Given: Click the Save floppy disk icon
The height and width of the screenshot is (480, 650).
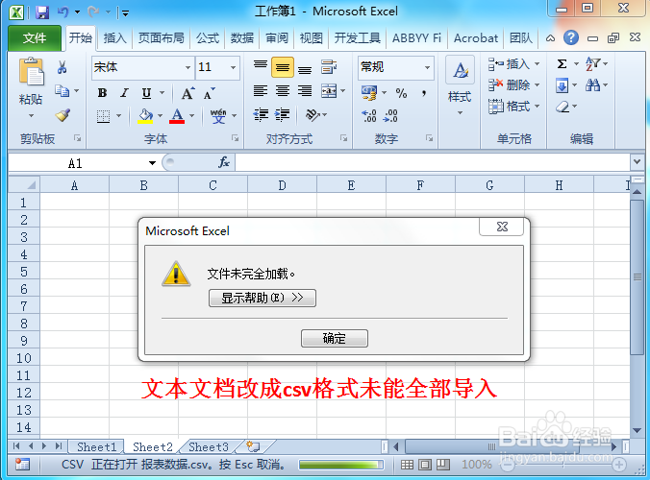Looking at the screenshot, I should point(42,12).
